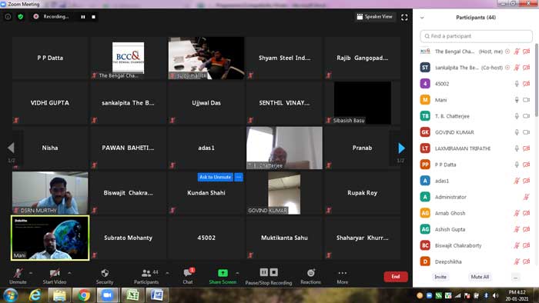Click Mute All button
This screenshot has width=539, height=303.
click(480, 277)
